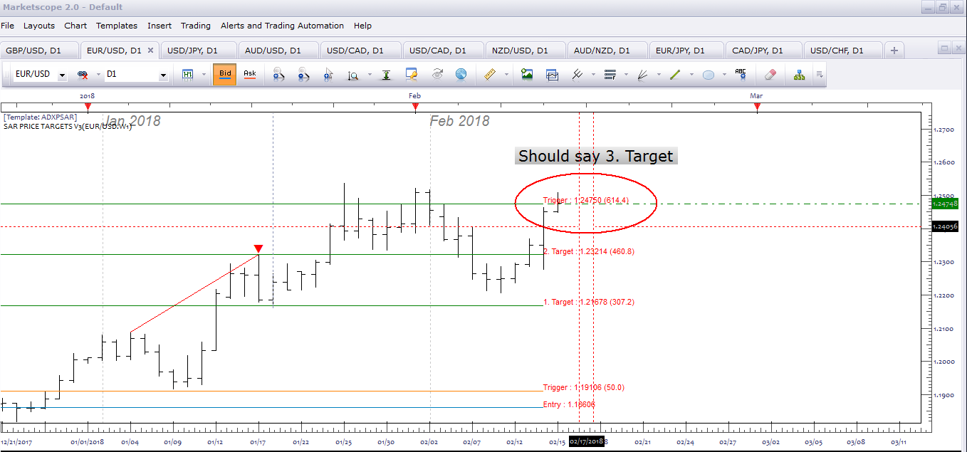Open the D1 timeframe dropdown
The image size is (967, 452).
pyautogui.click(x=163, y=75)
